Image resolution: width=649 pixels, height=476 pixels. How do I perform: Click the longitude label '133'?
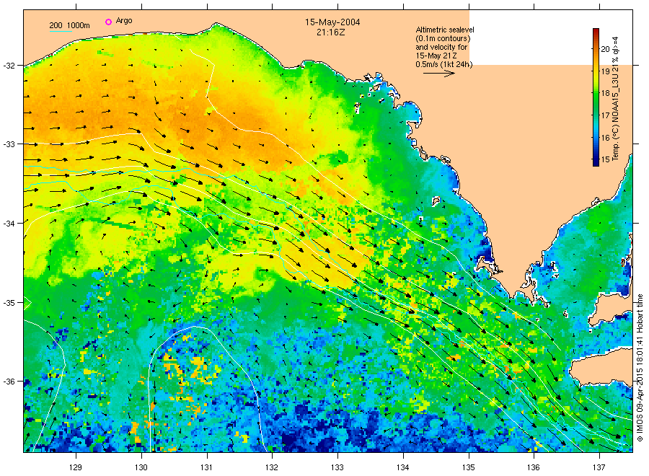coord(337,467)
